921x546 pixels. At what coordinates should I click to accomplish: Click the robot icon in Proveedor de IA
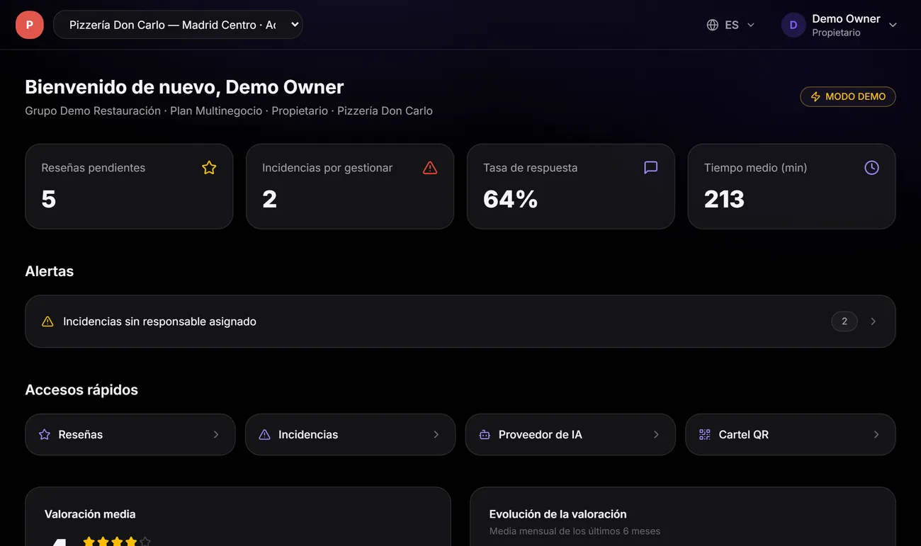(x=485, y=435)
